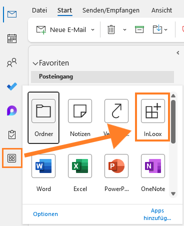Click the Move to folder icon
Image resolution: width=184 pixels, height=226 pixels.
pyautogui.click(x=157, y=29)
